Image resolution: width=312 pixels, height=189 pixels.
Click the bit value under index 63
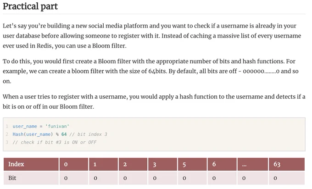[287, 178]
